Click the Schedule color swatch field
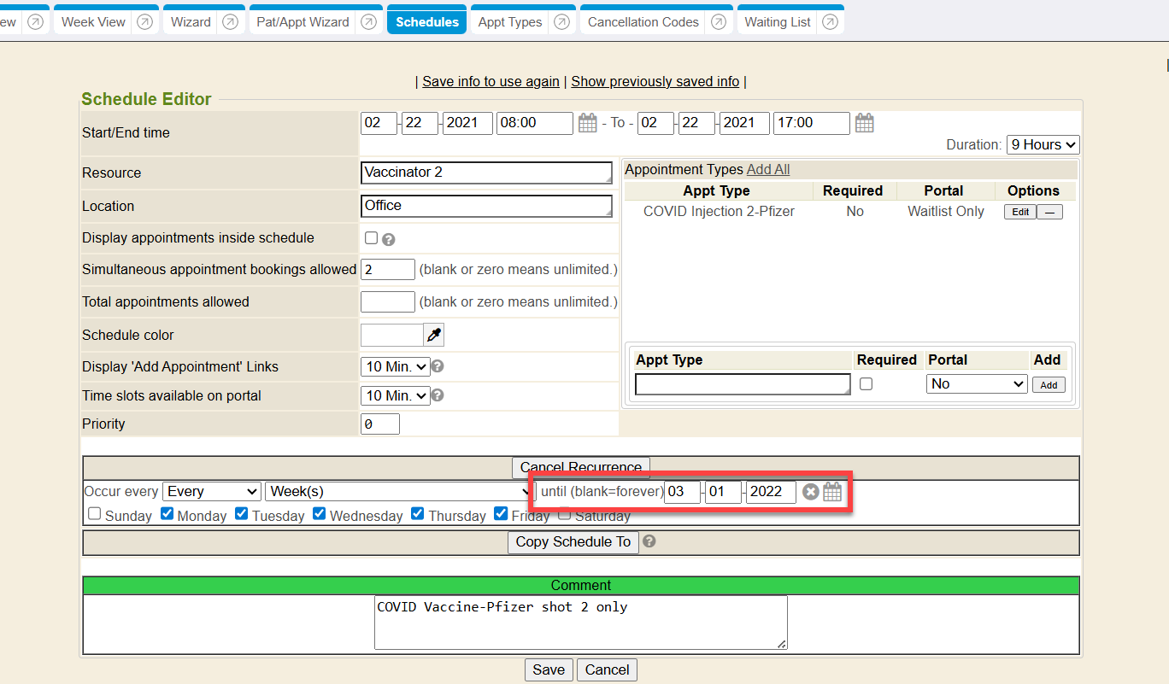 point(391,335)
